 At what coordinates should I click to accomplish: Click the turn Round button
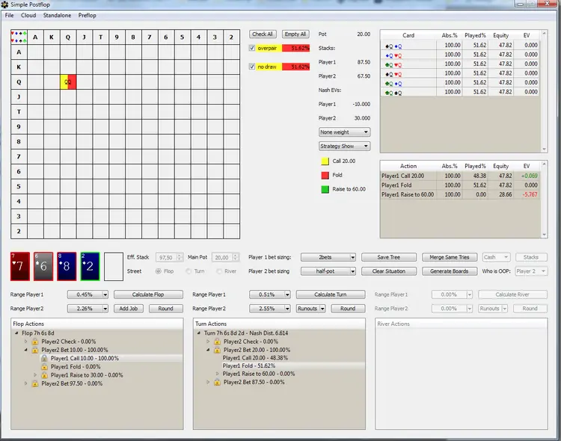(348, 308)
